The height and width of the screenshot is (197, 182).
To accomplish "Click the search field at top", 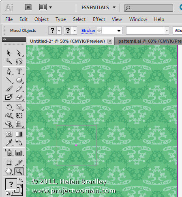I will [x=148, y=8].
